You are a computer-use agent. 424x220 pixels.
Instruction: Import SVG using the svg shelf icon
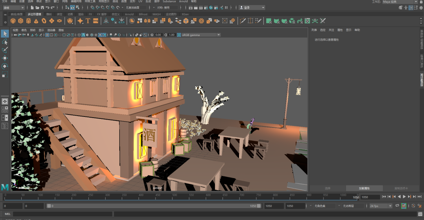pos(96,21)
